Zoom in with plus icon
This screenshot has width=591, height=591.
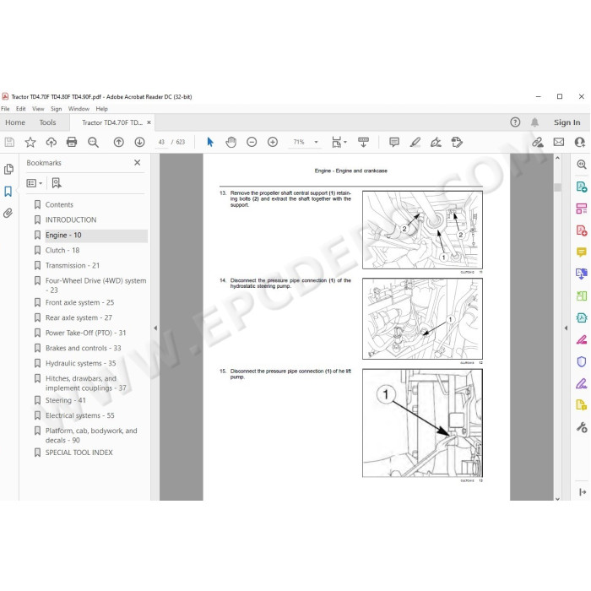[273, 142]
